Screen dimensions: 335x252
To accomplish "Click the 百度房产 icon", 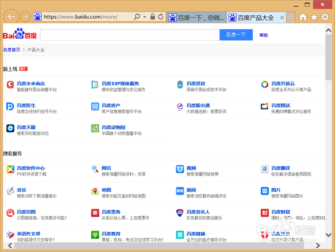I will pos(95,106).
